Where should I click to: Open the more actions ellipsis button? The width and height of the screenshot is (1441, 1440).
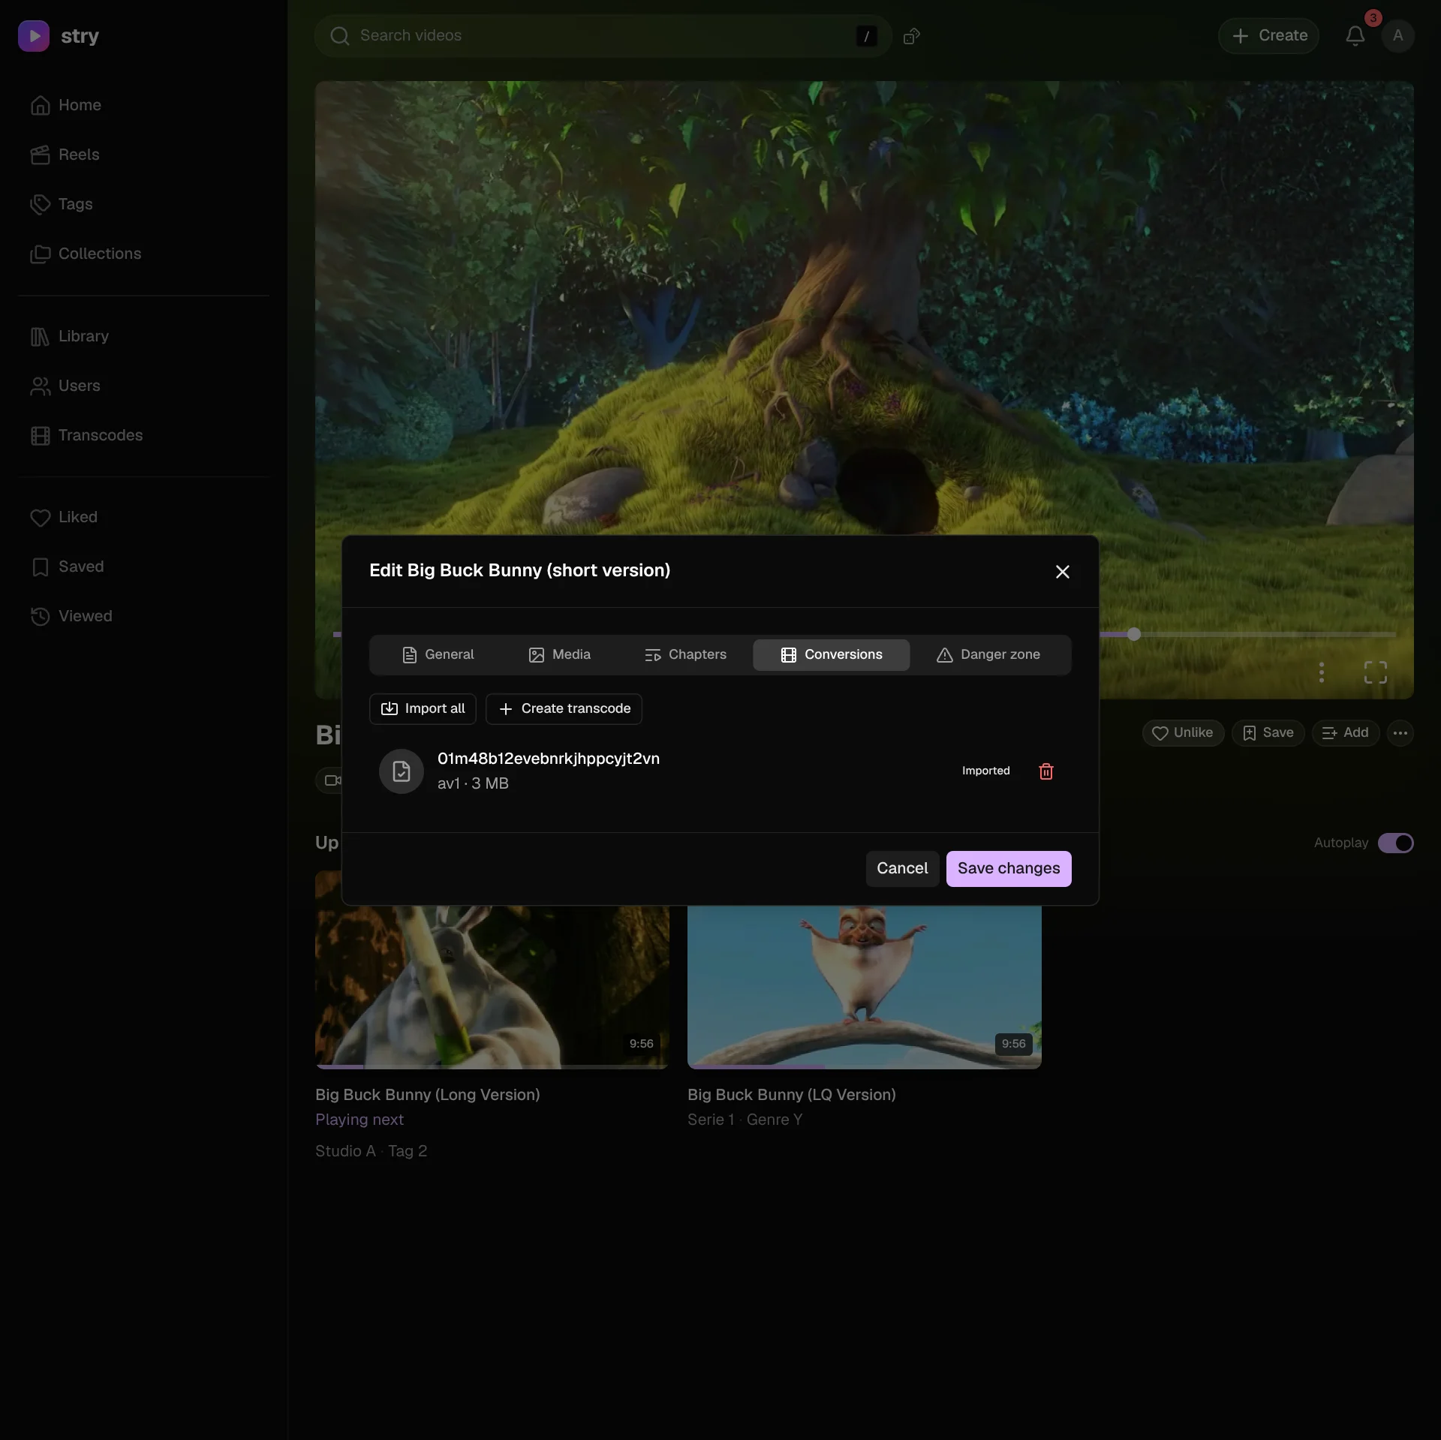(1400, 733)
